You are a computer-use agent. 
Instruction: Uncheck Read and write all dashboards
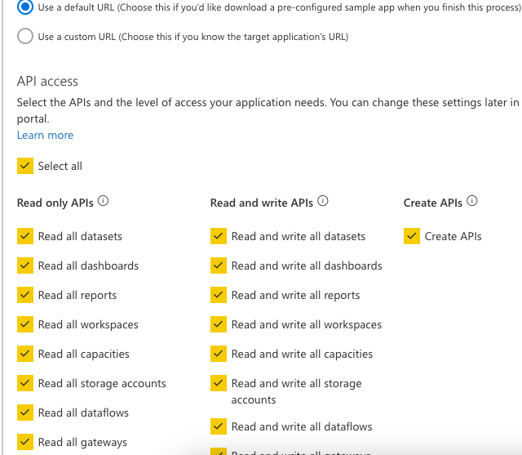pos(219,265)
